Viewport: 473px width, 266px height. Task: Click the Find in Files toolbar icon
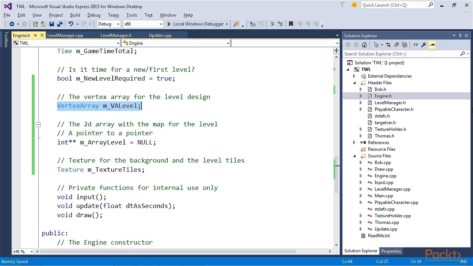point(236,24)
